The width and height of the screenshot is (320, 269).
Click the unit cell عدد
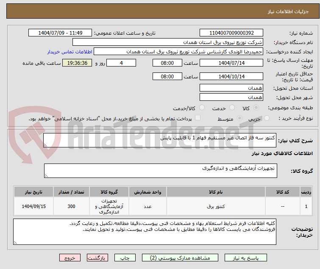click(147, 206)
